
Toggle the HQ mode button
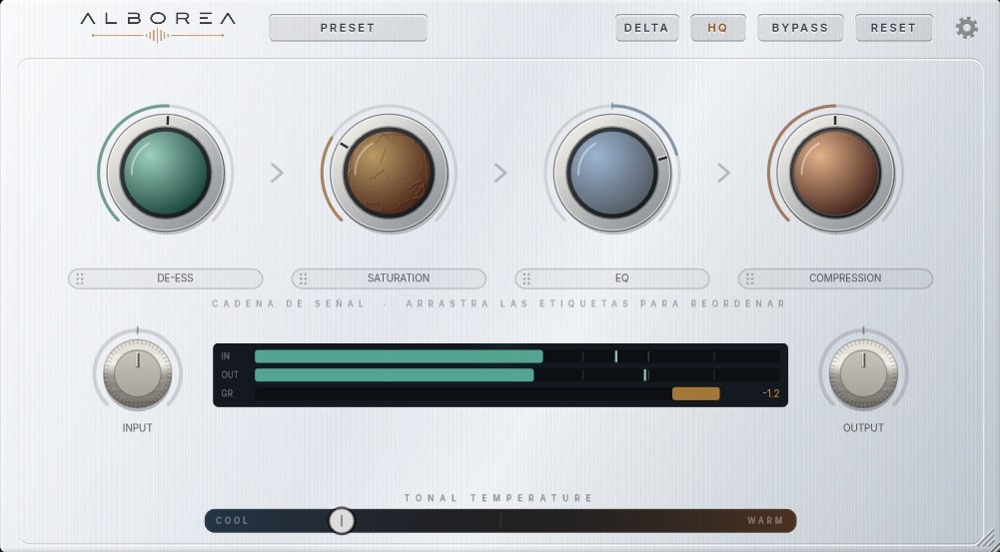pyautogui.click(x=718, y=28)
